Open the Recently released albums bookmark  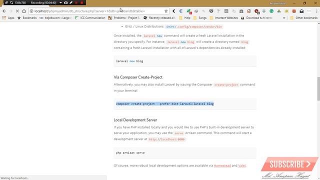click(159, 18)
